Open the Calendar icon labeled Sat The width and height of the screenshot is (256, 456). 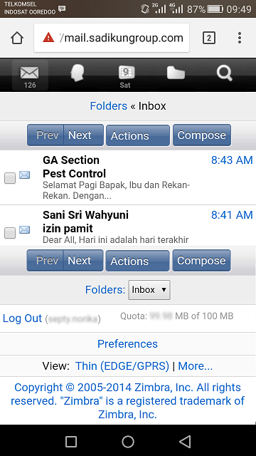126,76
